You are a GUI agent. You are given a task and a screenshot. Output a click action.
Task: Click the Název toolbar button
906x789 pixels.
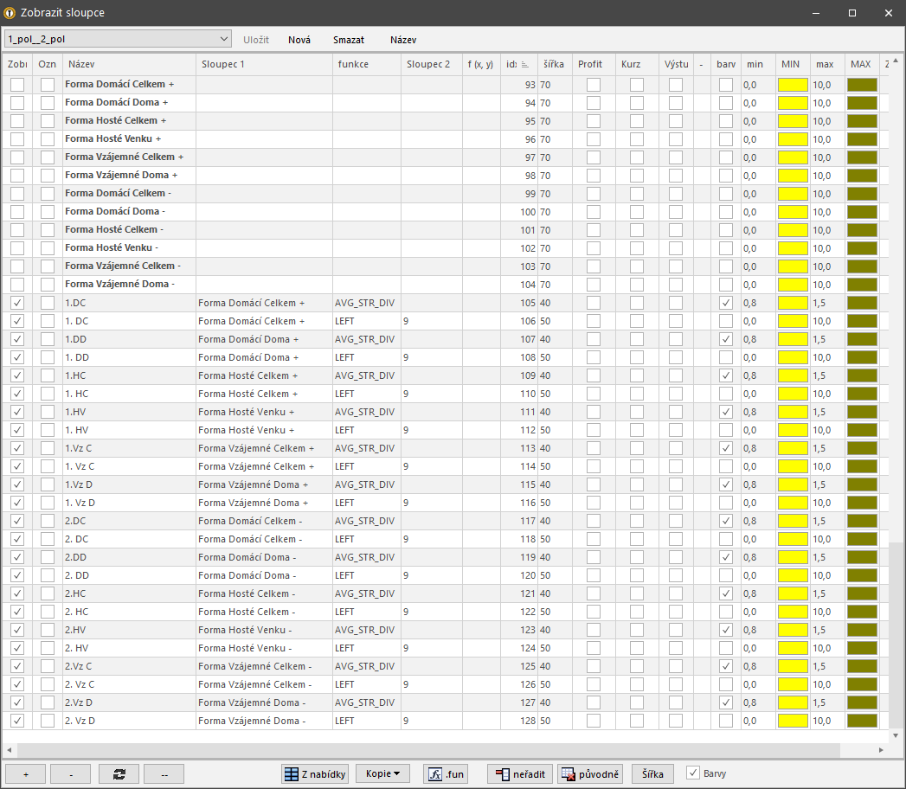click(403, 40)
